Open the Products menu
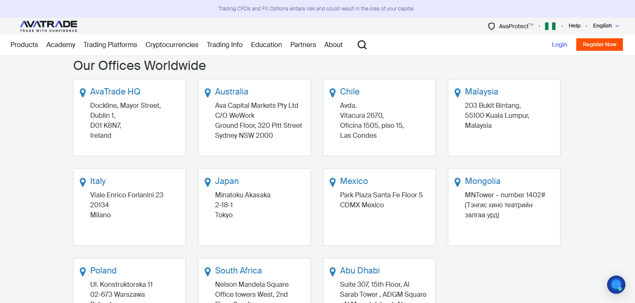Viewport: 635px width, 303px height. [24, 45]
